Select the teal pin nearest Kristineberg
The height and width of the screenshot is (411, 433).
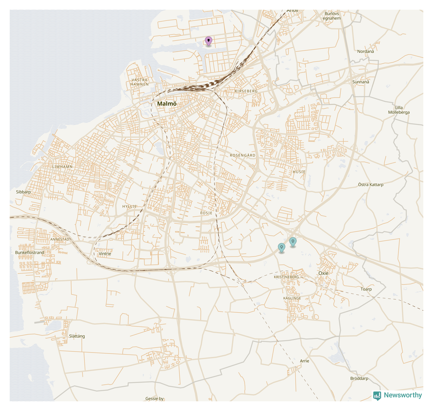282,248
